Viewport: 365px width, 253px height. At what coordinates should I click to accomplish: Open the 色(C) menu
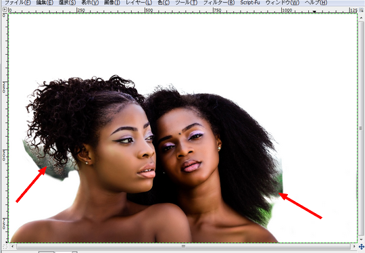(x=164, y=3)
